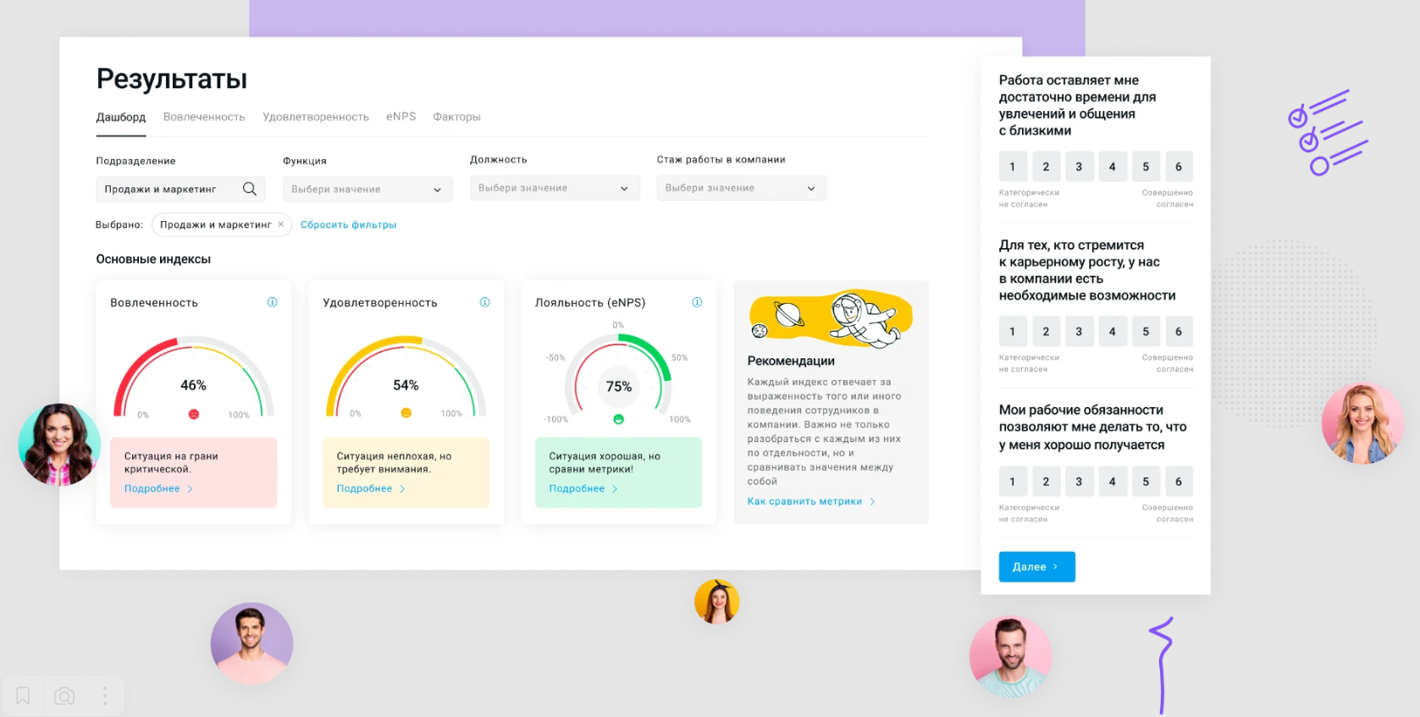Click the 'Ситуация неплохая, но требует внимания.' message
The height and width of the screenshot is (717, 1420).
tap(394, 462)
